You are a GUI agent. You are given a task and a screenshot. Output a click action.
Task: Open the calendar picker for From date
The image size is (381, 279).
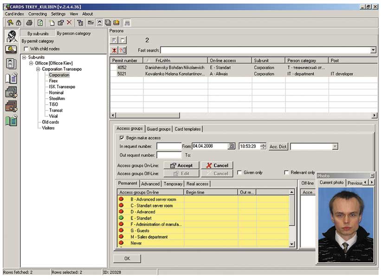pyautogui.click(x=231, y=146)
